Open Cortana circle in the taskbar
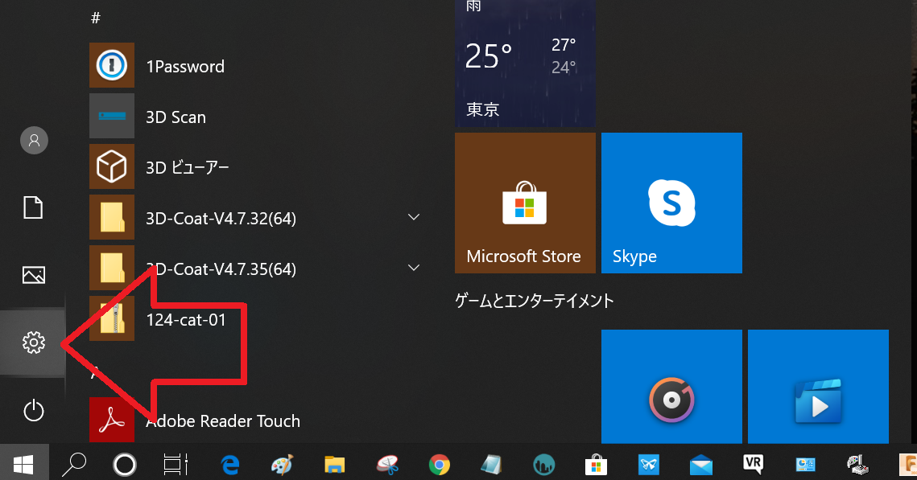The height and width of the screenshot is (480, 917). pos(124,464)
